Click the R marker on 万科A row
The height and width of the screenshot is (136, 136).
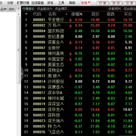(x=71, y=26)
